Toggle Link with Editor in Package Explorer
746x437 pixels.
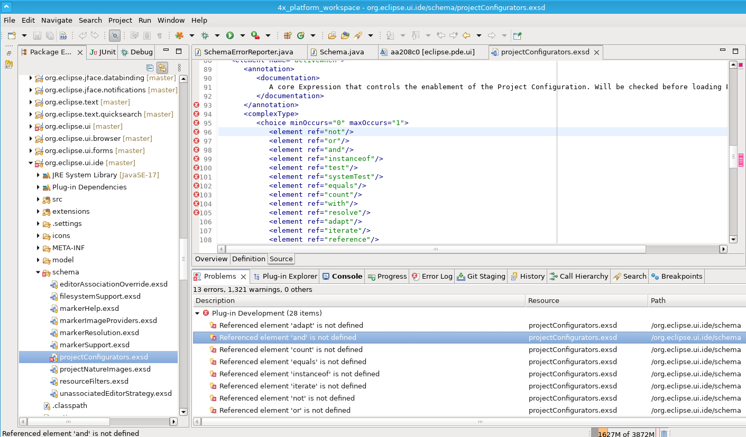point(162,68)
